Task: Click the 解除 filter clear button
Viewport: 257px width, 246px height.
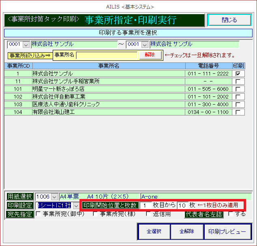Action: [150, 55]
